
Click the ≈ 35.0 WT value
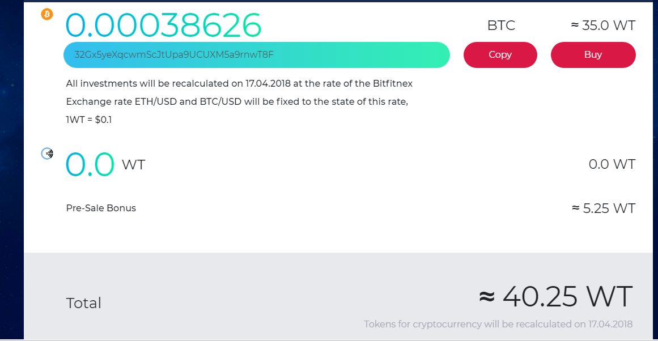pyautogui.click(x=602, y=25)
